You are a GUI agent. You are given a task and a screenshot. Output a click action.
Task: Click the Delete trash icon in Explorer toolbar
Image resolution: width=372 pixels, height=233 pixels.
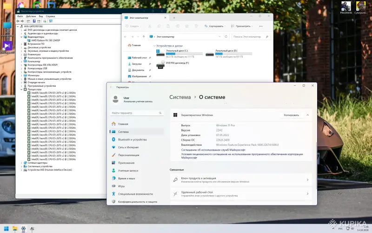tap(196, 26)
